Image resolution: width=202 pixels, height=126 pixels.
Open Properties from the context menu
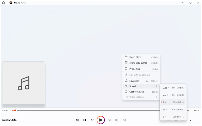click(141, 69)
